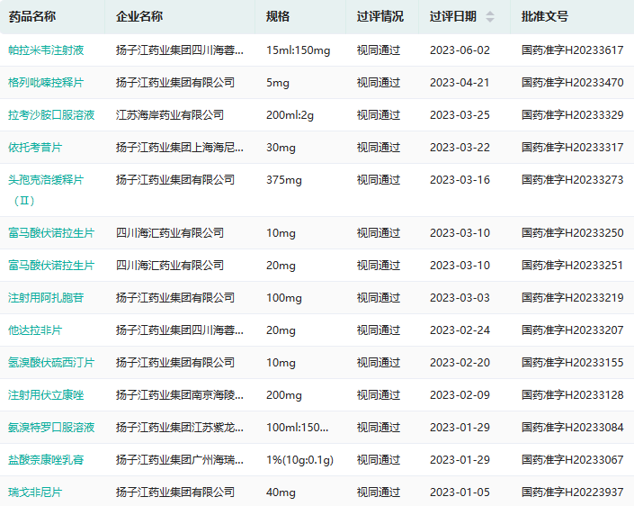
Task: Click the truncated specification 100ml:150...
Action: [x=297, y=428]
